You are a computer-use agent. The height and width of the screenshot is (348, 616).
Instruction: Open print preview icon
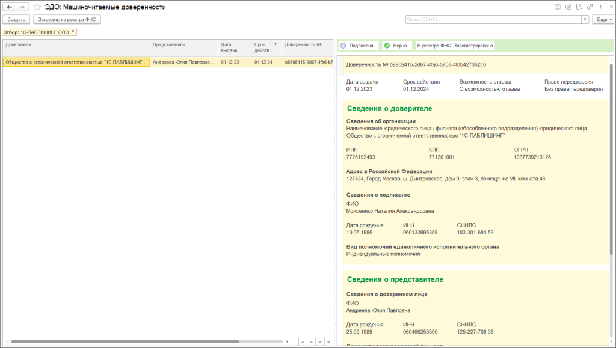pos(579,7)
